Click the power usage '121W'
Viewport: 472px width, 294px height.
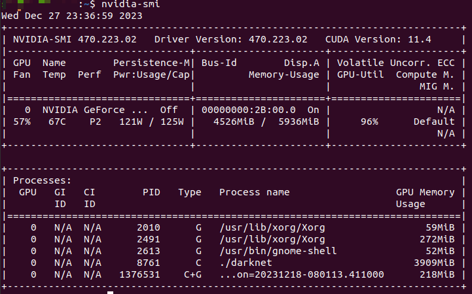click(x=131, y=122)
